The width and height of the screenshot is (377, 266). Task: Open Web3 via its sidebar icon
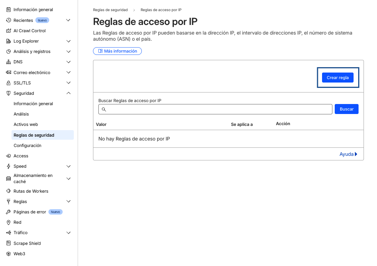click(8, 254)
